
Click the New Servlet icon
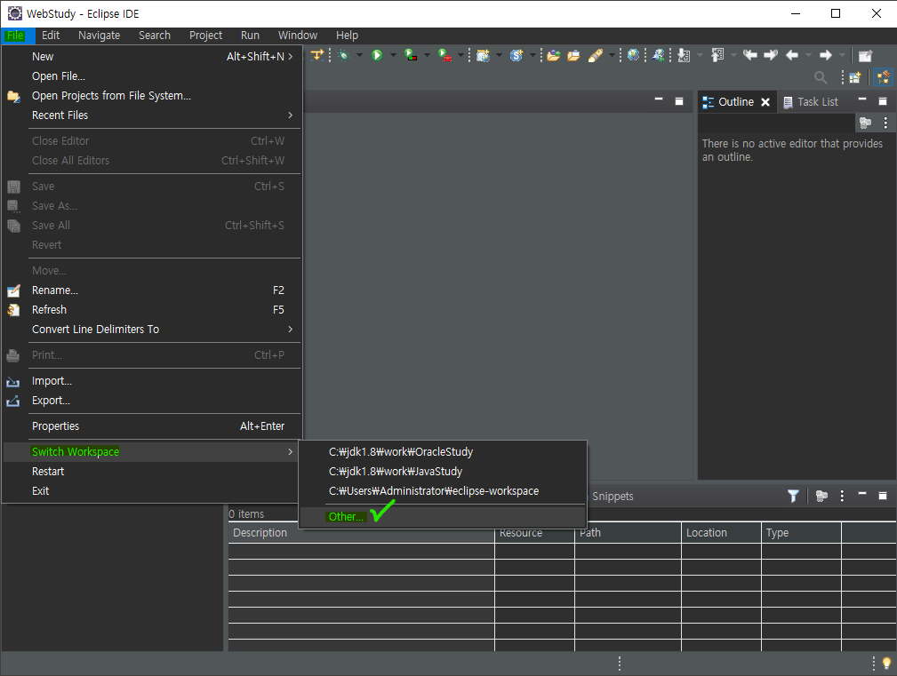coord(517,55)
